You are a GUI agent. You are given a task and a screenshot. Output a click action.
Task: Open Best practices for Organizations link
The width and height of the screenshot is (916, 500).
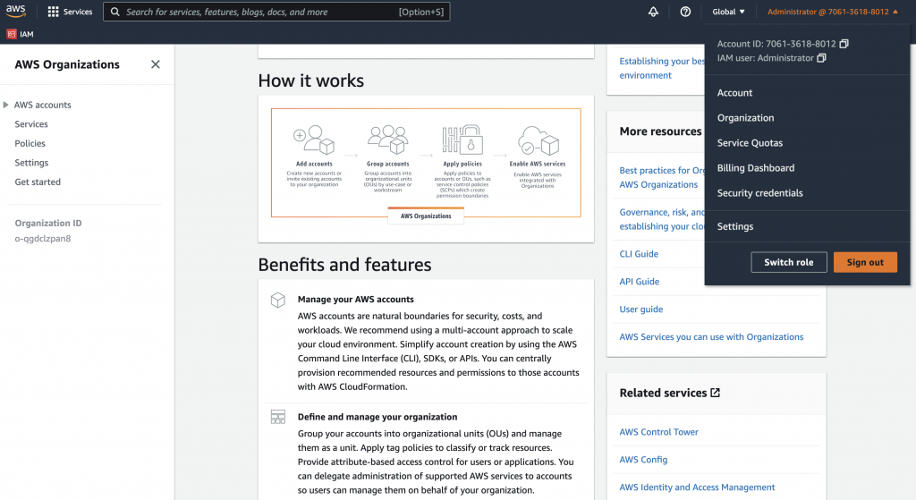[662, 178]
